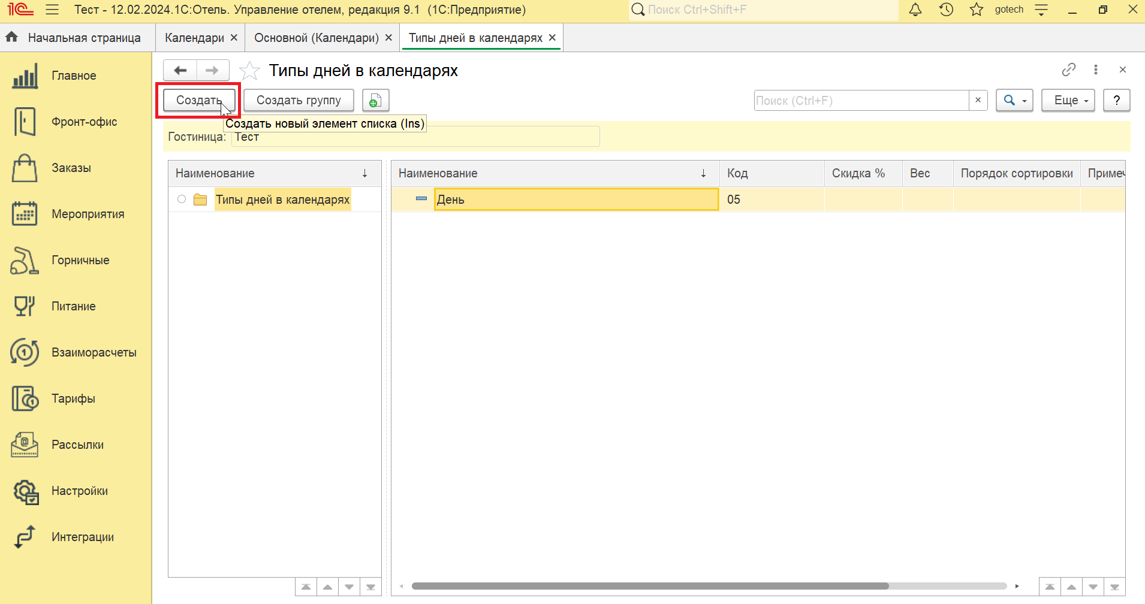
Task: Navigate back with left arrow
Action: tap(180, 71)
